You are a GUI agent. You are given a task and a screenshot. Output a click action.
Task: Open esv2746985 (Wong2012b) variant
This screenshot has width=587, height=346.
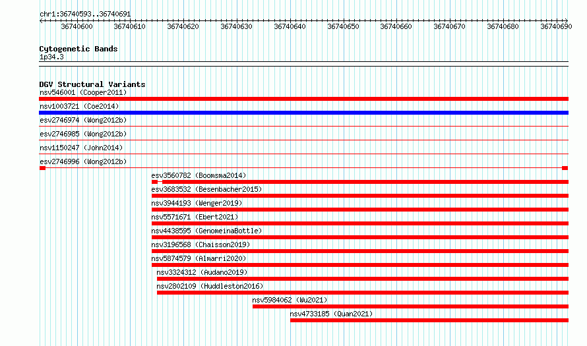tap(83, 134)
